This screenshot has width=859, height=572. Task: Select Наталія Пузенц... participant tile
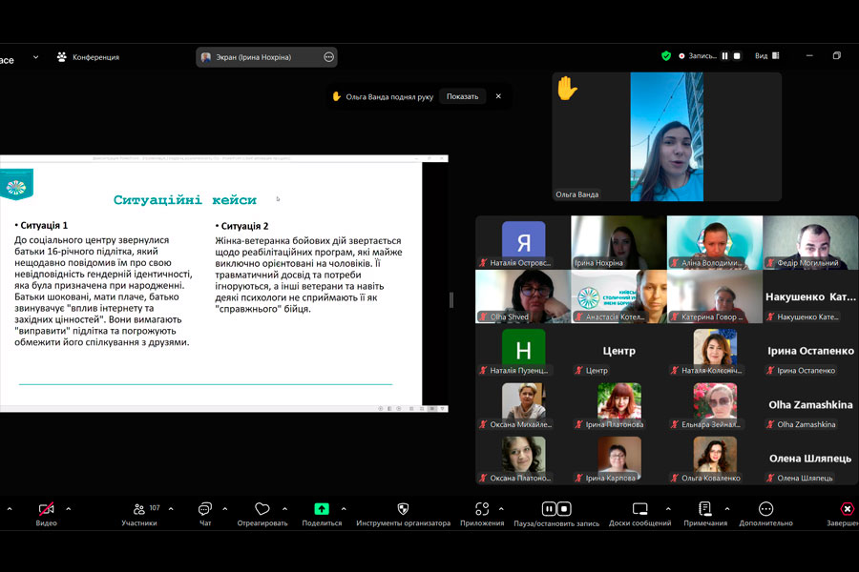pyautogui.click(x=523, y=350)
